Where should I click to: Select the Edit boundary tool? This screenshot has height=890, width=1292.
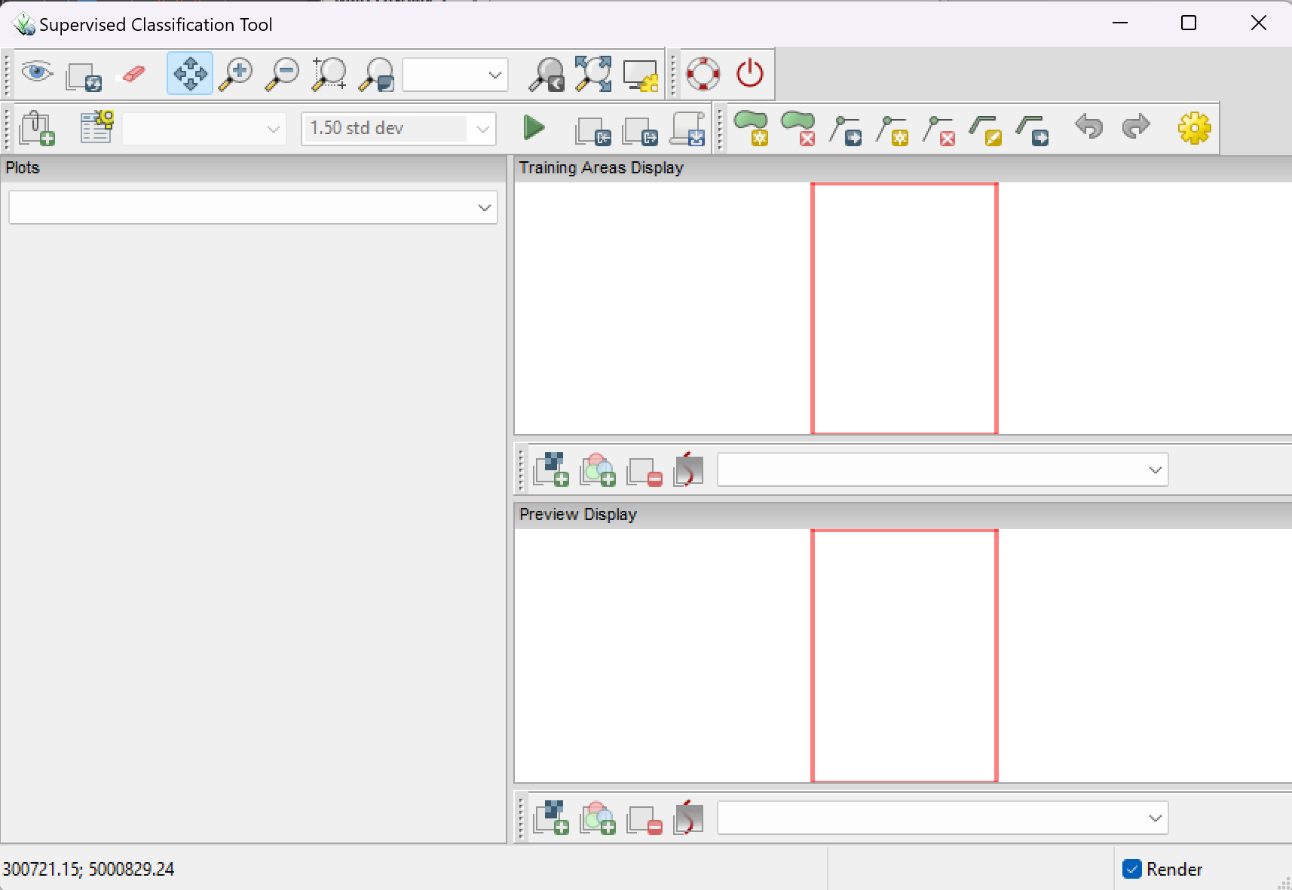point(985,130)
